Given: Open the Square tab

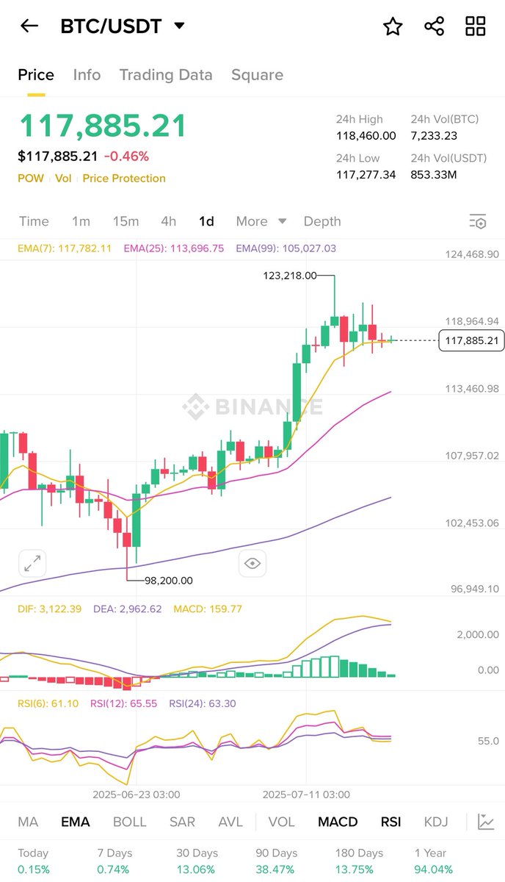Looking at the screenshot, I should click(x=257, y=75).
